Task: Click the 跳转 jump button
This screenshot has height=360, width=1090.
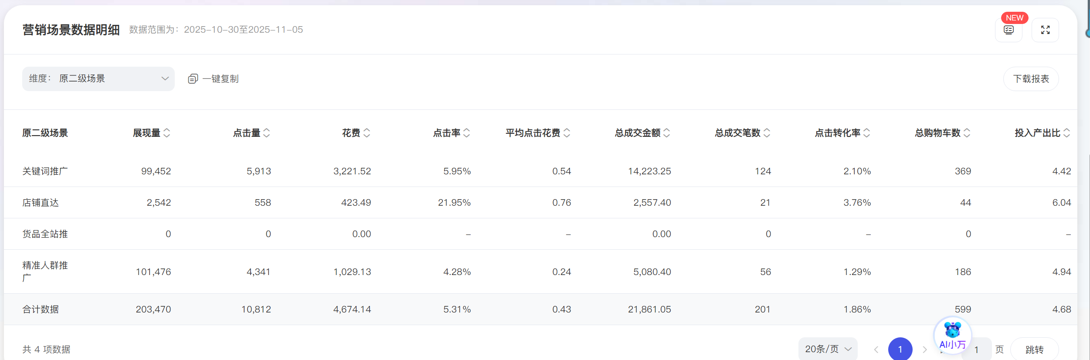Action: coord(1034,350)
